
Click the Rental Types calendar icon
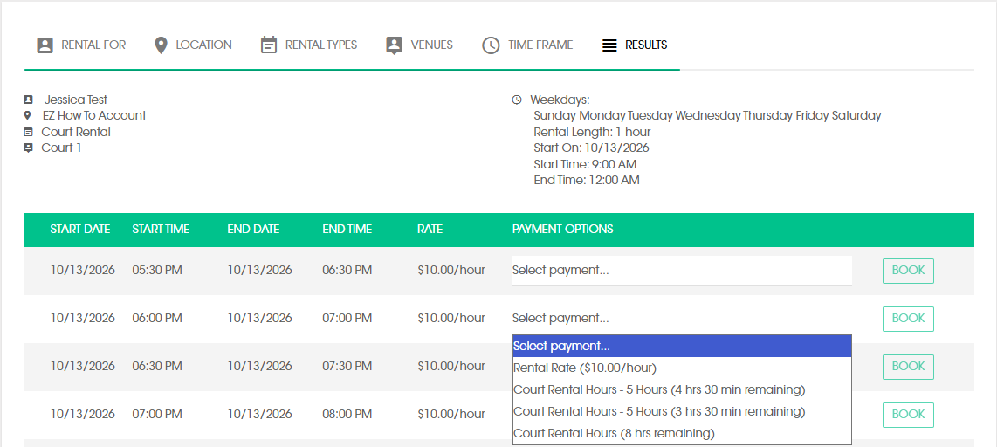coord(269,45)
